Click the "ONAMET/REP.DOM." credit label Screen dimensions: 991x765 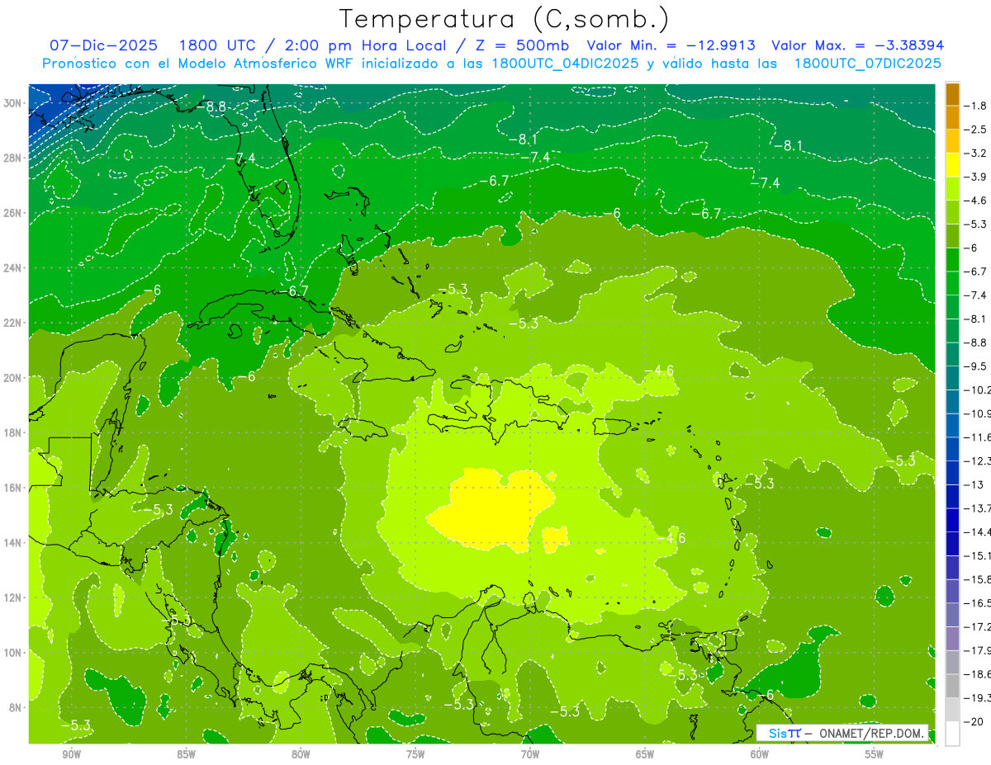870,733
